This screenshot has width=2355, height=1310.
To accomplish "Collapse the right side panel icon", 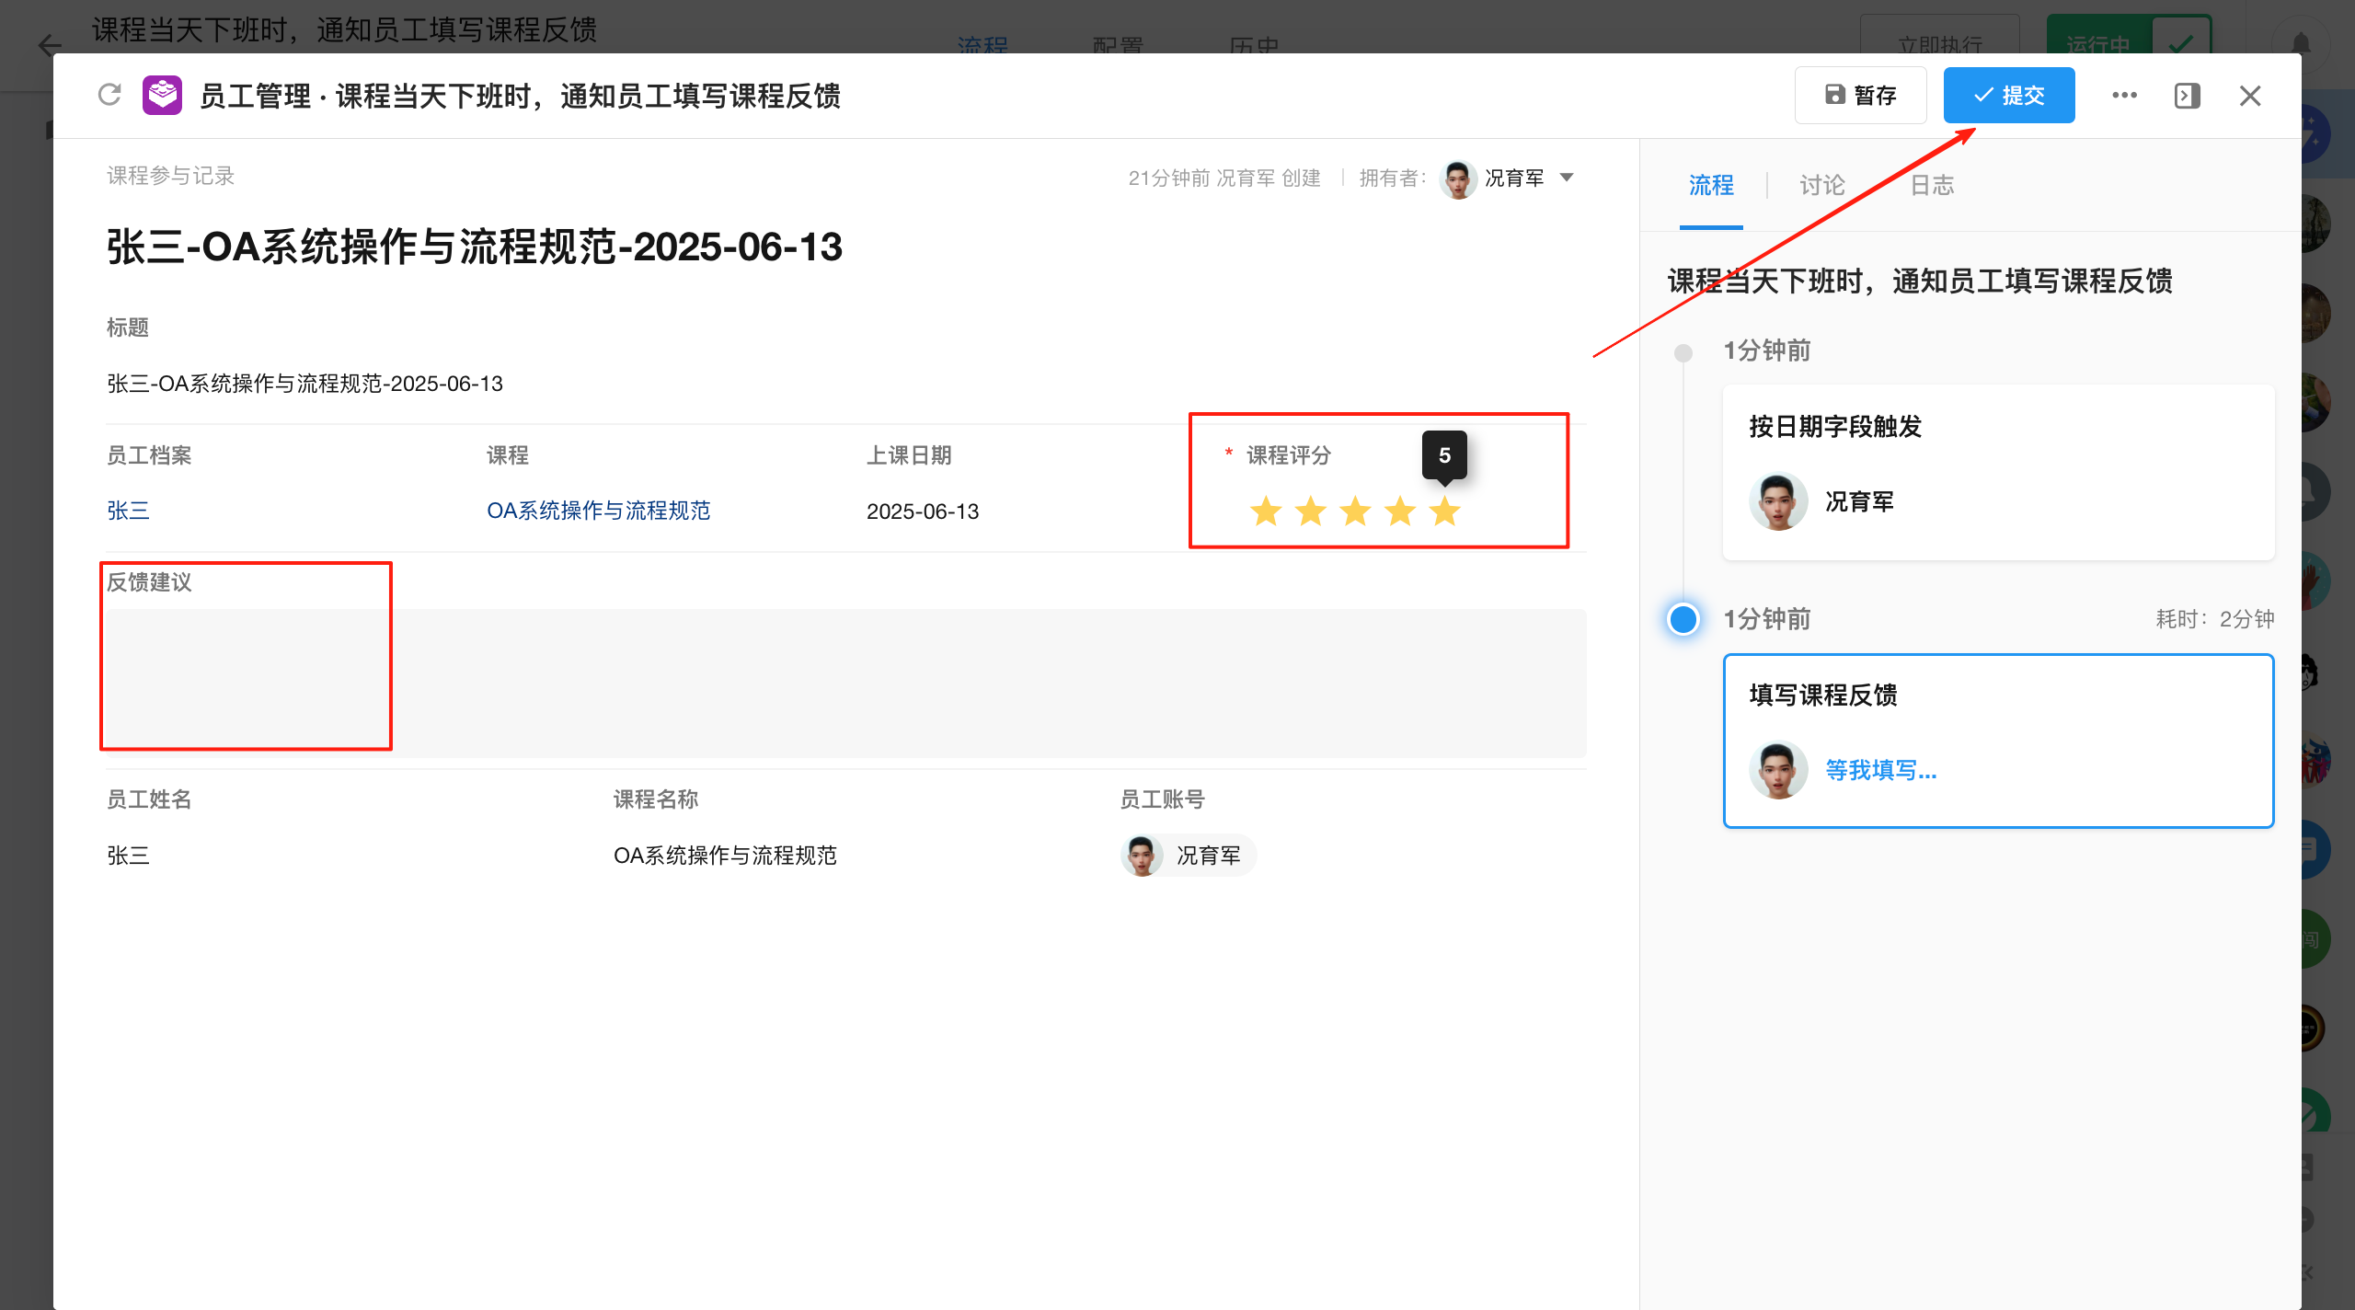I will tap(2187, 96).
